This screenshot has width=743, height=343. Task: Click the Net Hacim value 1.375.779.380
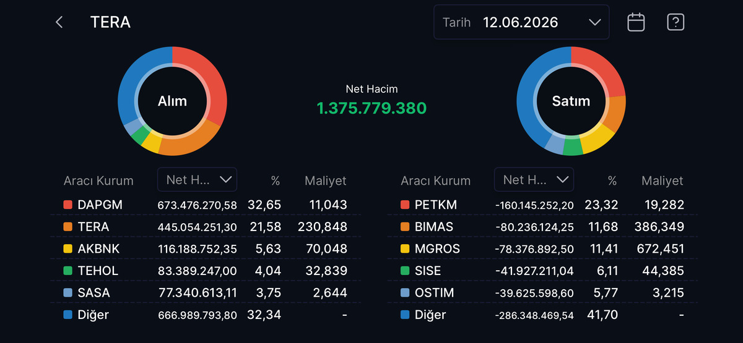[371, 108]
